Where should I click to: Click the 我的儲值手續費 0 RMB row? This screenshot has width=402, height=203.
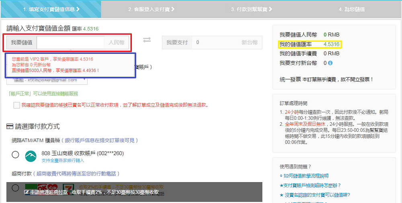pos(310,53)
